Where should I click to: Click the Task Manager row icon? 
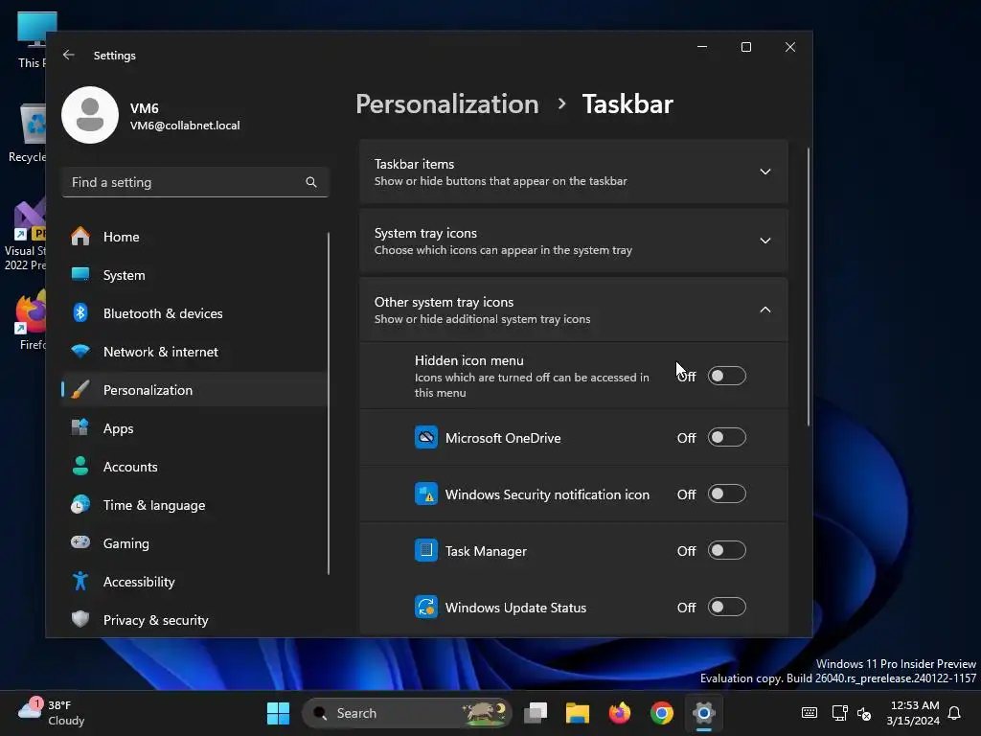[x=426, y=550]
